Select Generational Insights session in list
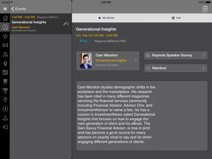Image resolution: width=212 pixels, height=159 pixels. (41, 24)
